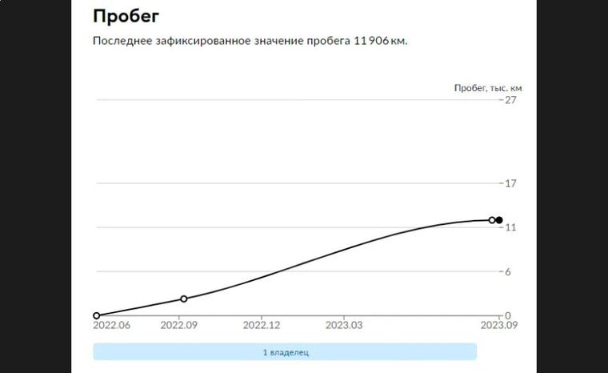Click the 17 label on the vertical axis
This screenshot has width=608, height=373.
pyautogui.click(x=510, y=183)
